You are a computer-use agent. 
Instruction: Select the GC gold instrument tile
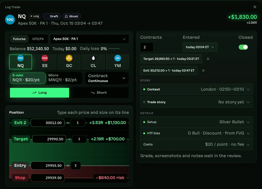point(69,62)
